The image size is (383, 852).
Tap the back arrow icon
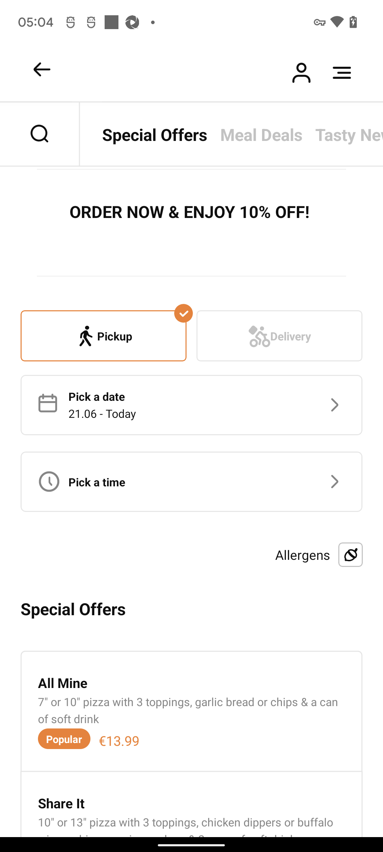(x=42, y=70)
